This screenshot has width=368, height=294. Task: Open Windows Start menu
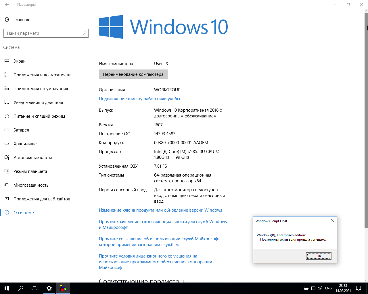pos(7,288)
